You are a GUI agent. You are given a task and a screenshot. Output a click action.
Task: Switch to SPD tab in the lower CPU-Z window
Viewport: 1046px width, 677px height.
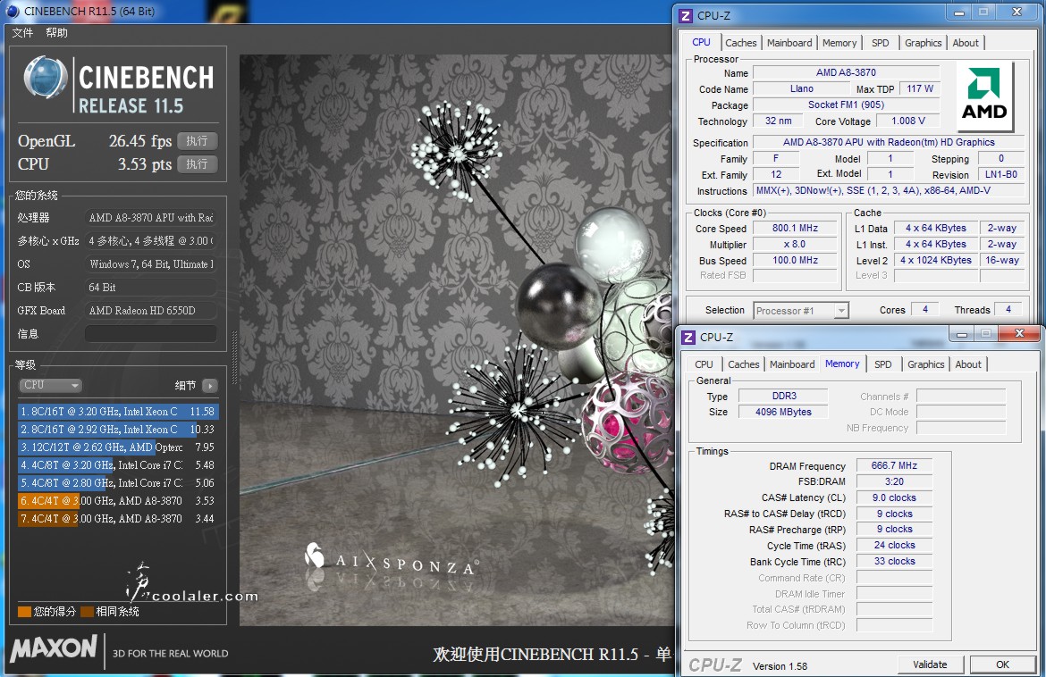coord(882,364)
